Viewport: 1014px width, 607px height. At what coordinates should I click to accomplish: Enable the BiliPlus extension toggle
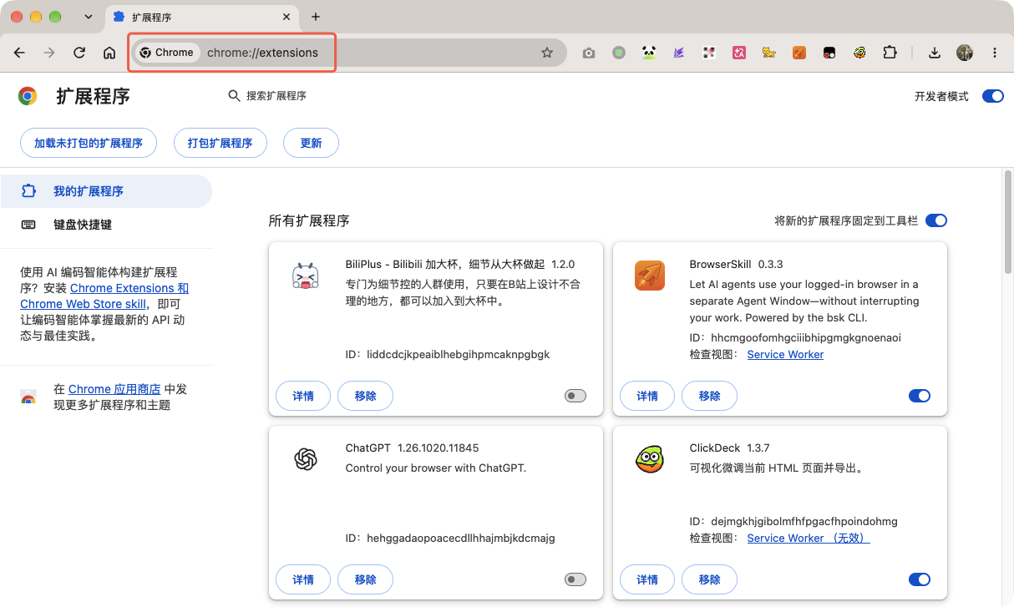575,396
